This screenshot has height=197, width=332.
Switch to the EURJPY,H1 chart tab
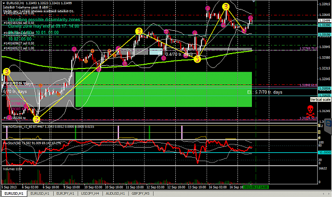[65, 194]
